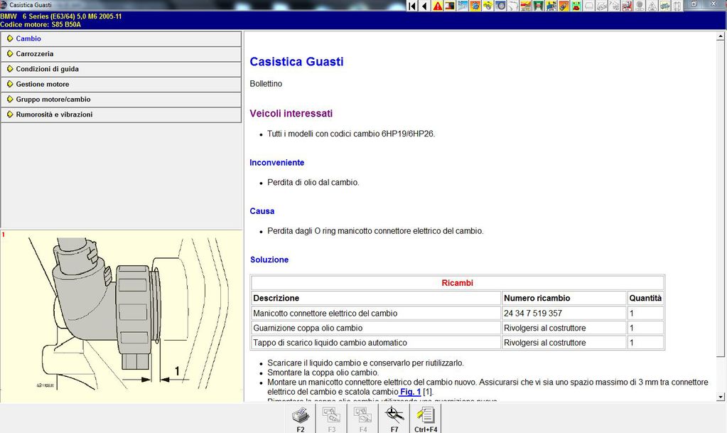
Task: Click the blue tyre wheel toolbar icon
Action: click(500, 6)
